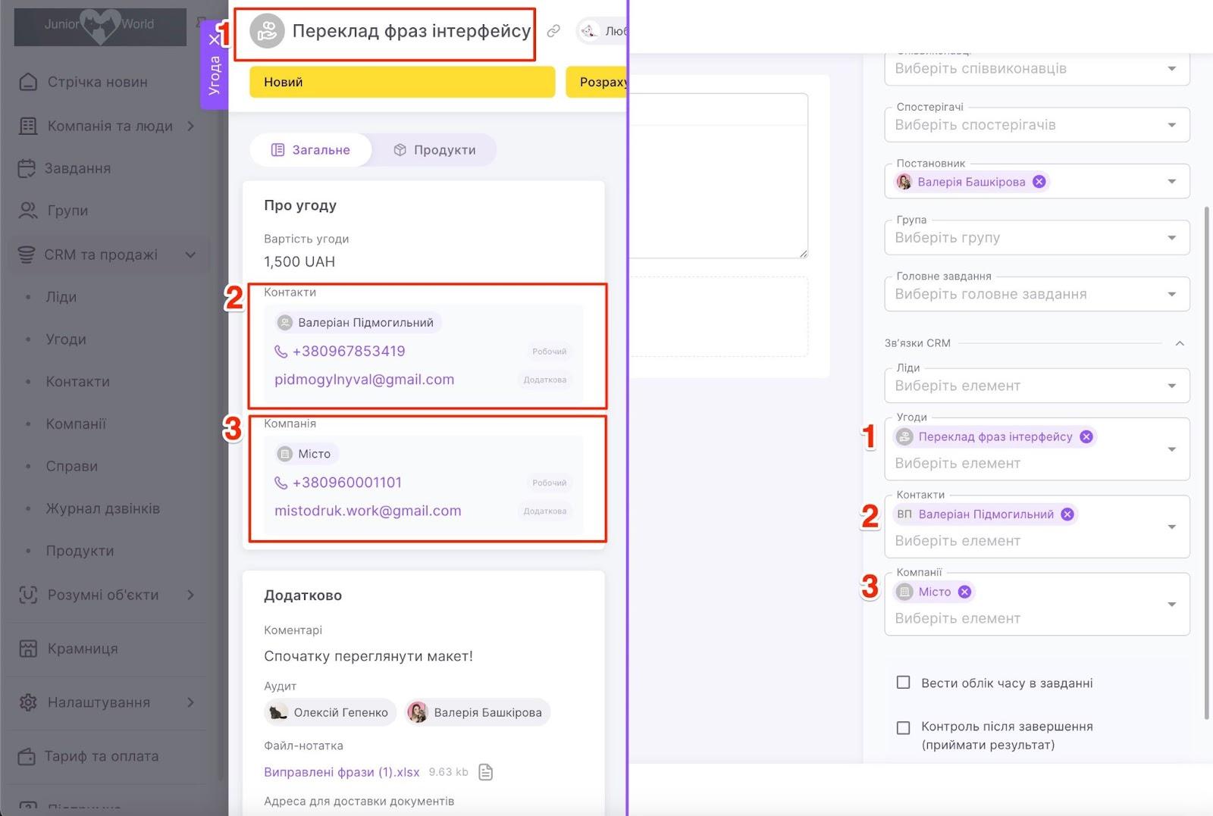The height and width of the screenshot is (816, 1213).
Task: Click the Завдання calendar icon
Action: click(x=27, y=168)
